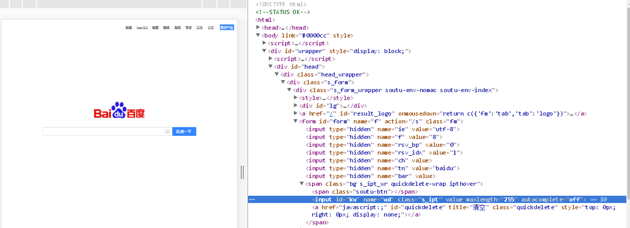Select hidden input named rsv_bp
The image size is (630, 228).
[383, 145]
